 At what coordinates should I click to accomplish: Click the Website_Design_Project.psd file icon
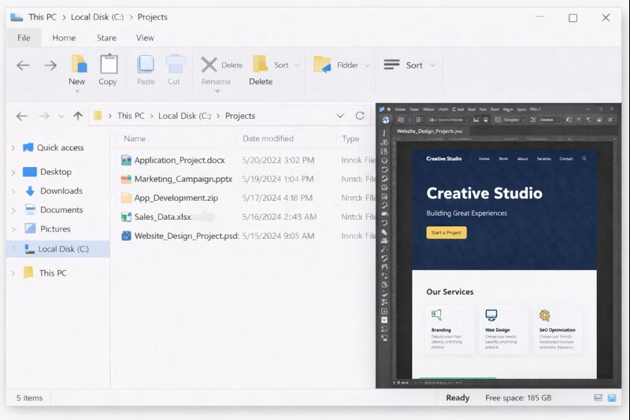point(126,236)
